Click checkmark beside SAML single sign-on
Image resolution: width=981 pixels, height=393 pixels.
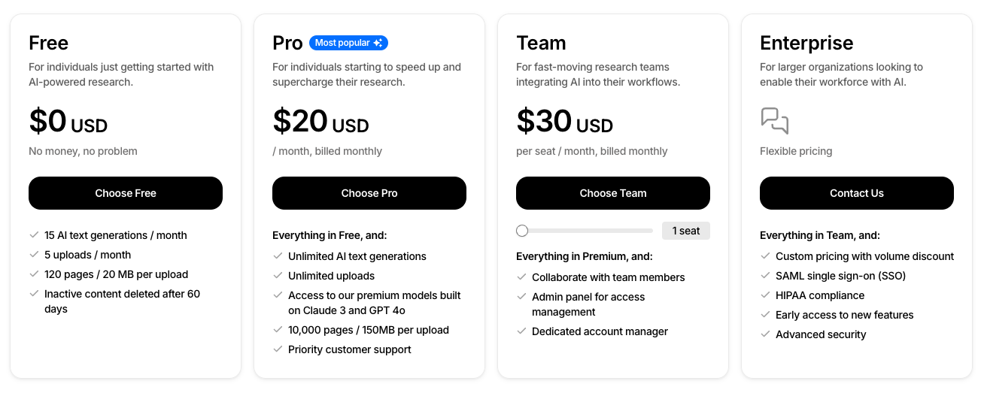[765, 276]
